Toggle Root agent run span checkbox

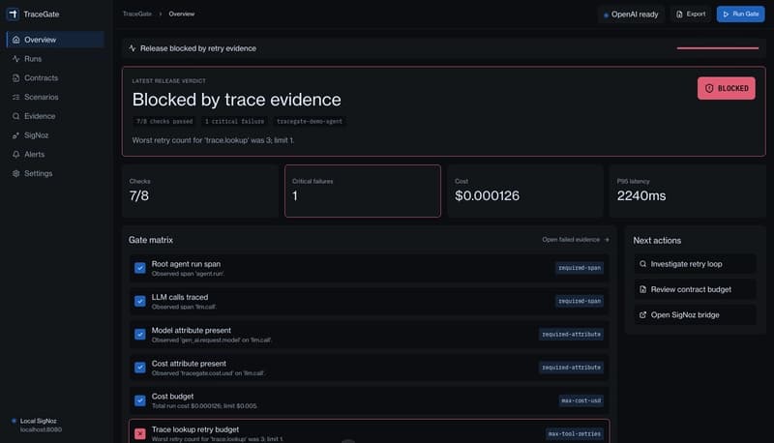click(140, 268)
